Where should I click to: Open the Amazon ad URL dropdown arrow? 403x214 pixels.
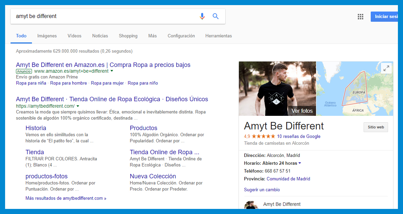(x=112, y=71)
